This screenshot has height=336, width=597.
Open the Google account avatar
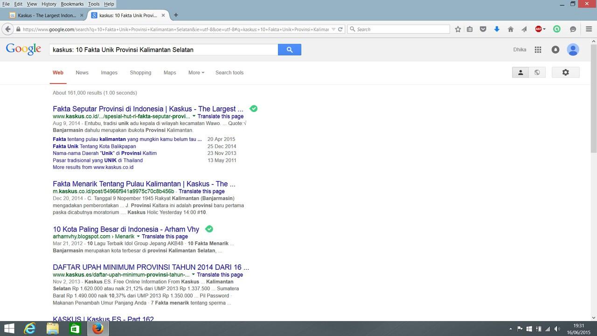[x=573, y=49]
